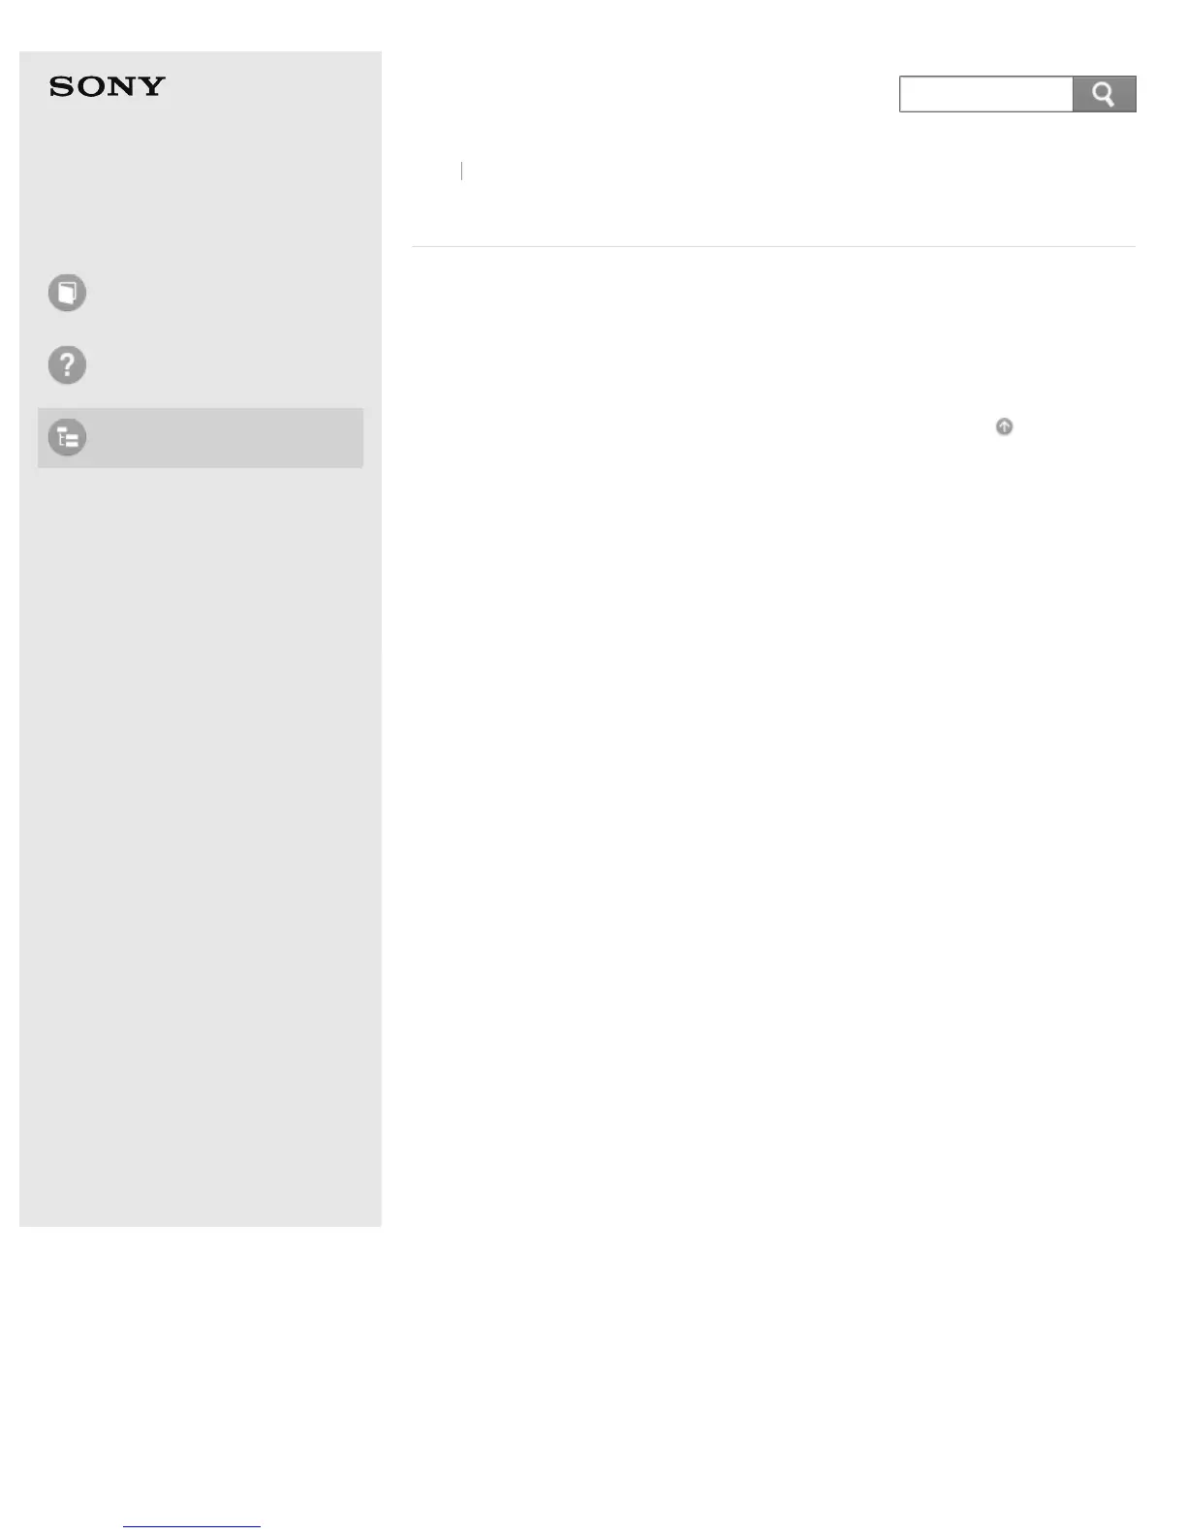Select the highlighted sidebar menu row
The height and width of the screenshot is (1535, 1186).
tap(201, 438)
